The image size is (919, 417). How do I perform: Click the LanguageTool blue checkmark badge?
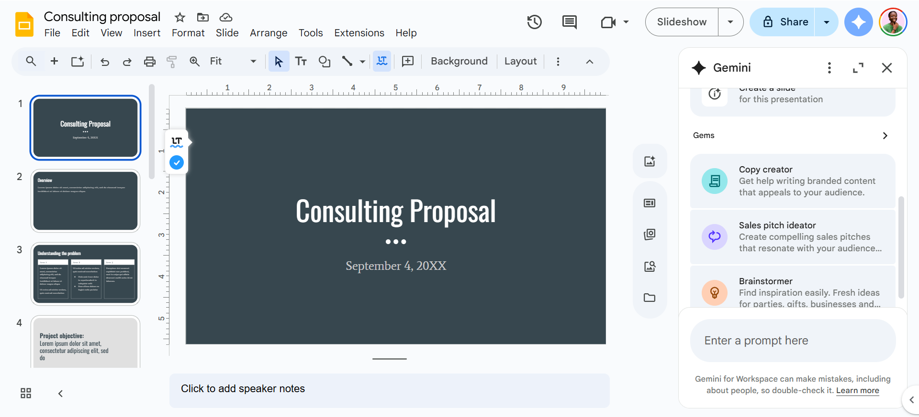[177, 162]
